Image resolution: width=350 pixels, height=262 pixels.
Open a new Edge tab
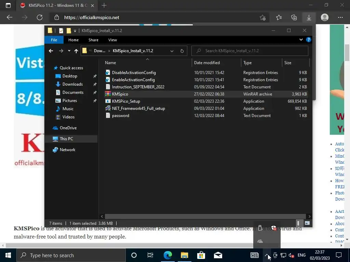click(x=104, y=5)
